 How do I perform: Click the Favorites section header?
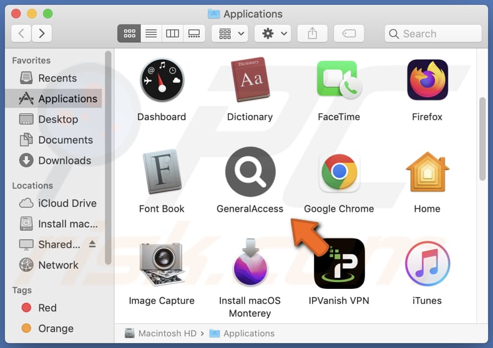coord(31,60)
